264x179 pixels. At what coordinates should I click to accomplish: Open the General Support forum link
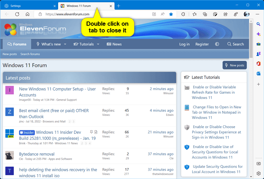coord(67,100)
